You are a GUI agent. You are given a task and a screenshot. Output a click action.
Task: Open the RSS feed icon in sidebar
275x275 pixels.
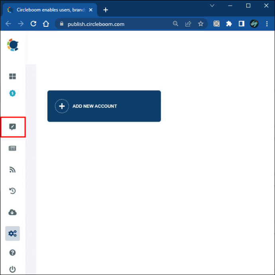click(12, 170)
